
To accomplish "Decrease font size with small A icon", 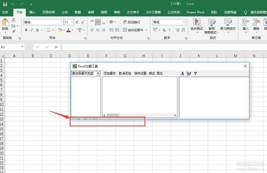I will click(83, 22).
